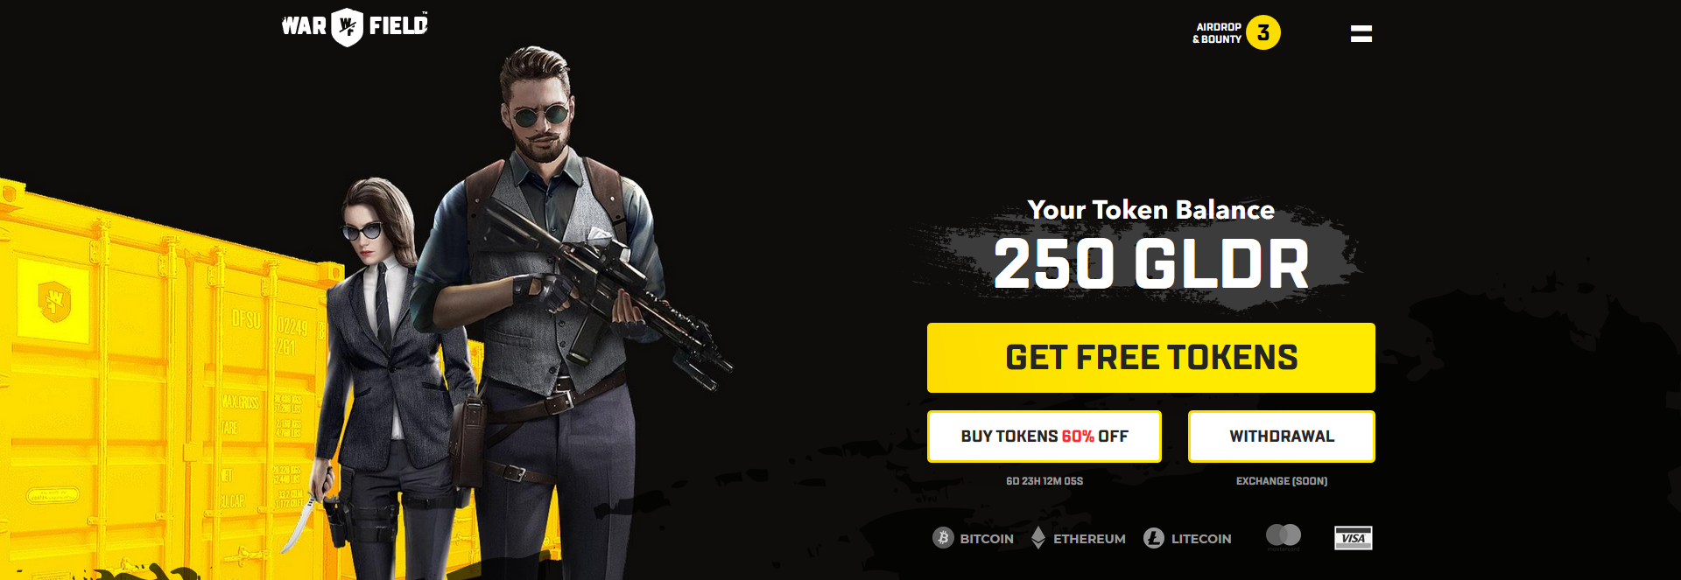Select the Litecoin coin icon
Screen dimensions: 1681x580
coord(1154,538)
